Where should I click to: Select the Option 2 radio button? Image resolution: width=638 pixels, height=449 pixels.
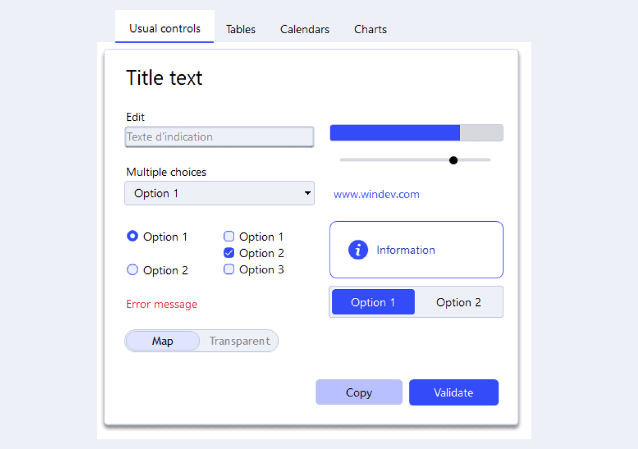(133, 271)
